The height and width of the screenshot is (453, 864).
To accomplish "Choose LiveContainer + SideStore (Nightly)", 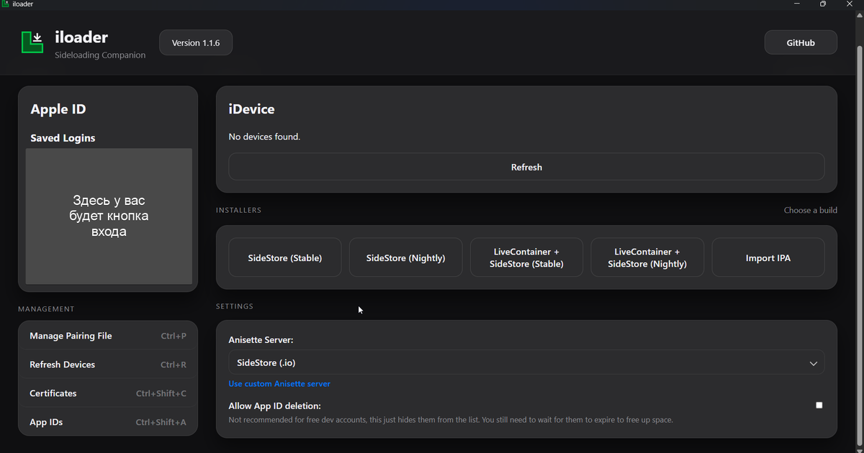I will [647, 257].
